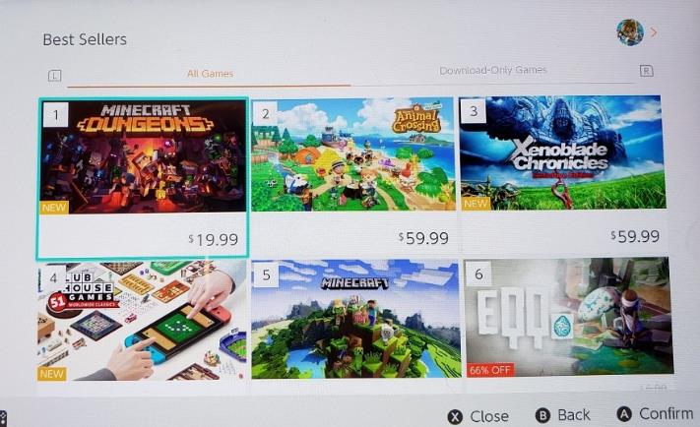Click the X button icon for Close
The height and width of the screenshot is (427, 700).
[x=455, y=417]
